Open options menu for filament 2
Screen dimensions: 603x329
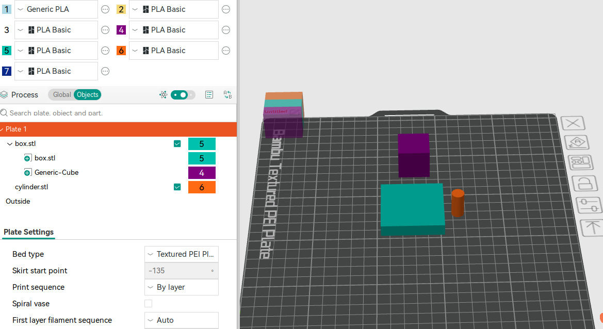[x=226, y=9]
